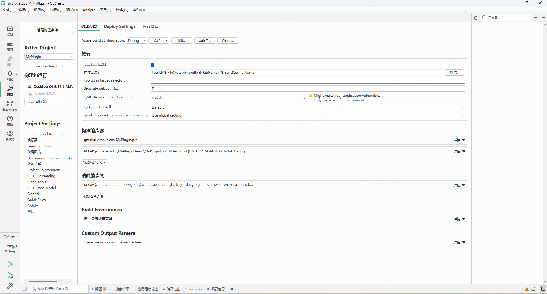The image size is (547, 294).
Task: Click the 删除 button
Action: 182,40
